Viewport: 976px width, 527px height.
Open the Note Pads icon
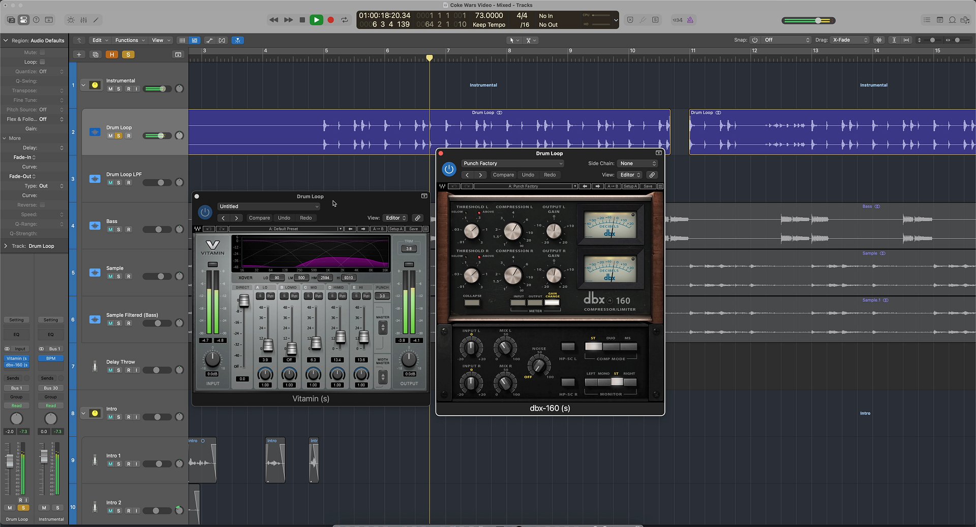pos(940,20)
